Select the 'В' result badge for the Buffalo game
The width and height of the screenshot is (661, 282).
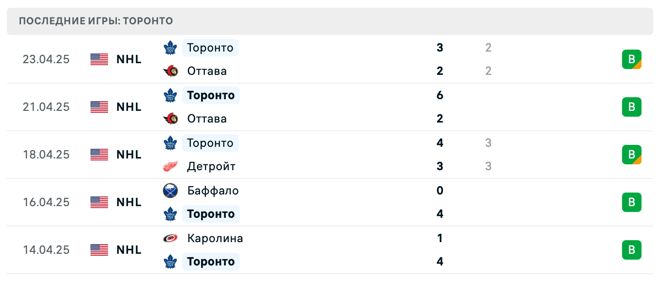pos(632,202)
